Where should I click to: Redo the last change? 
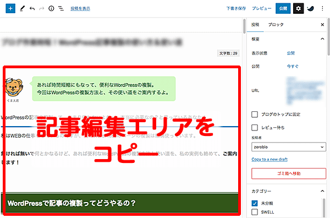coord(42,9)
